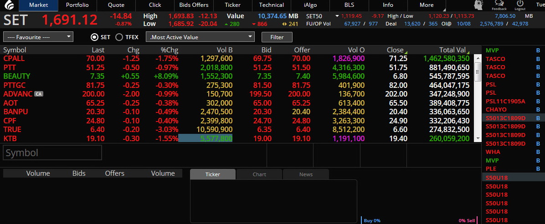Click the green sort triangle on Total Val
Viewport: 545px width, 224px height.
(468, 52)
